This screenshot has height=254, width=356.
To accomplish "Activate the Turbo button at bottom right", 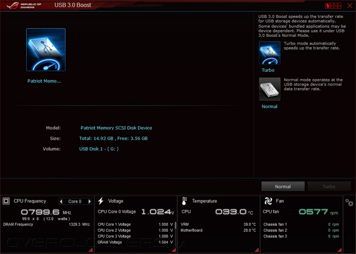I will (x=329, y=187).
